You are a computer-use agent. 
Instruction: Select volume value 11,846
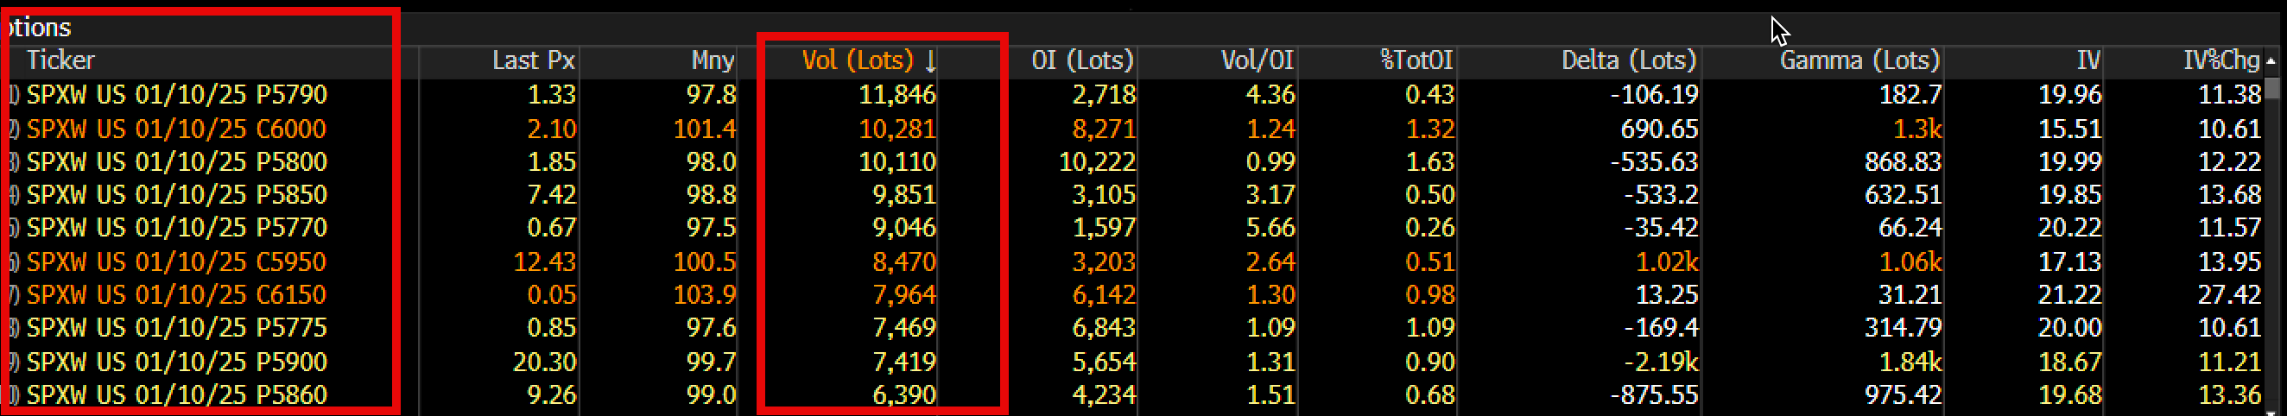pos(896,94)
